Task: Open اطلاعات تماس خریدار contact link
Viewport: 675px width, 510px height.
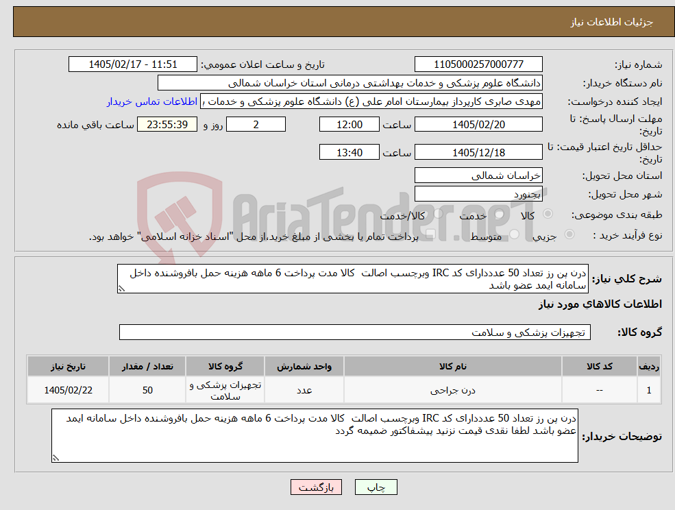Action: (x=152, y=101)
